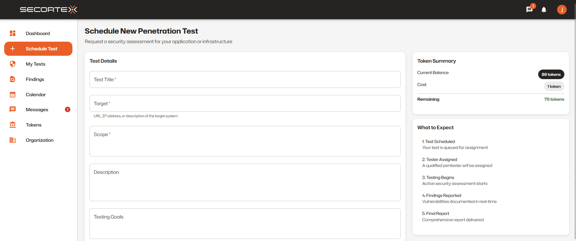The height and width of the screenshot is (241, 576).
Task: Click '3. Testing Begins' step
Action: pyautogui.click(x=438, y=177)
